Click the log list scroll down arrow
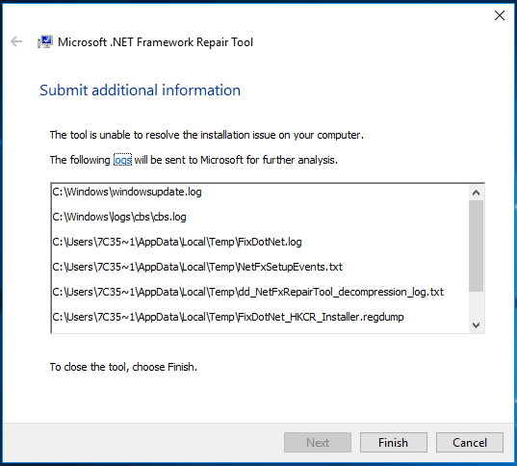 476,325
